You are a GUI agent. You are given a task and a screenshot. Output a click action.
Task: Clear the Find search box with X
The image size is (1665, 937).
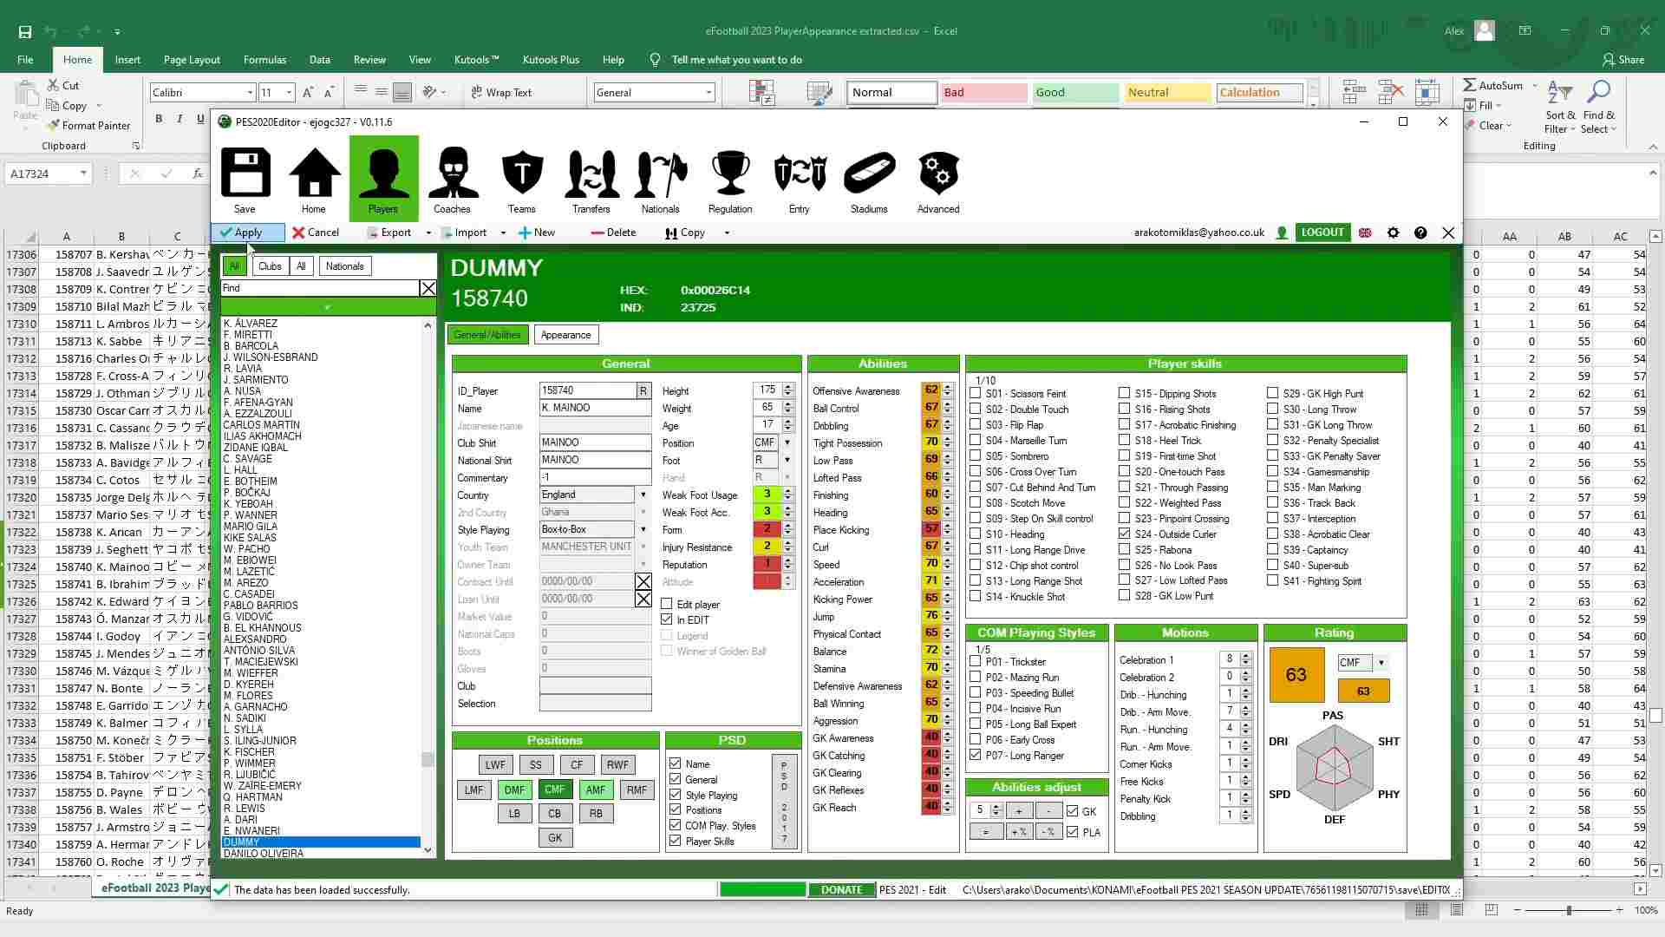coord(428,288)
